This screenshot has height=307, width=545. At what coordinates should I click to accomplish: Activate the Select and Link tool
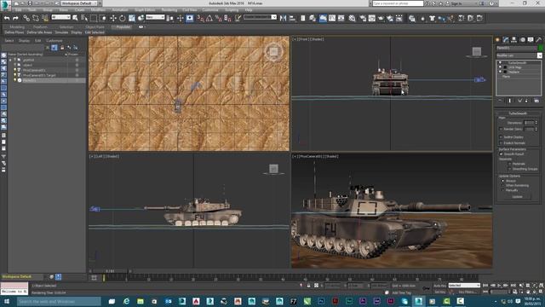26,18
